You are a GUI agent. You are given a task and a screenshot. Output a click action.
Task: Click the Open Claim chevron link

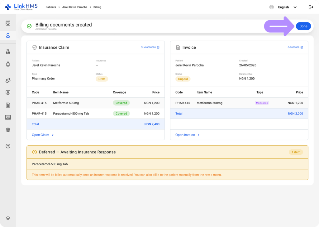43,135
